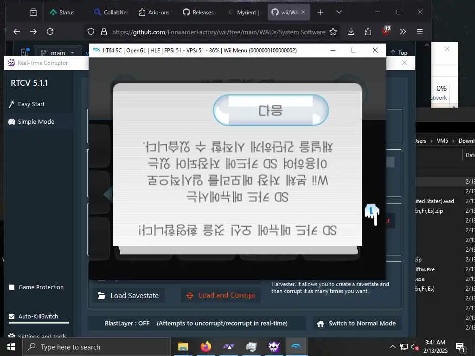Reload the GitHub page
This screenshot has height=356, width=475.
click(50, 32)
